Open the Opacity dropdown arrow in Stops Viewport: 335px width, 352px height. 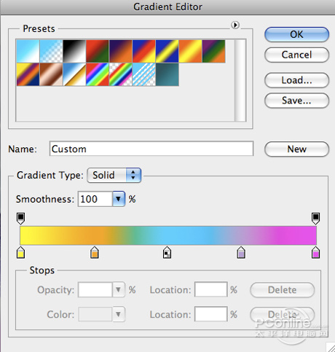(x=119, y=289)
